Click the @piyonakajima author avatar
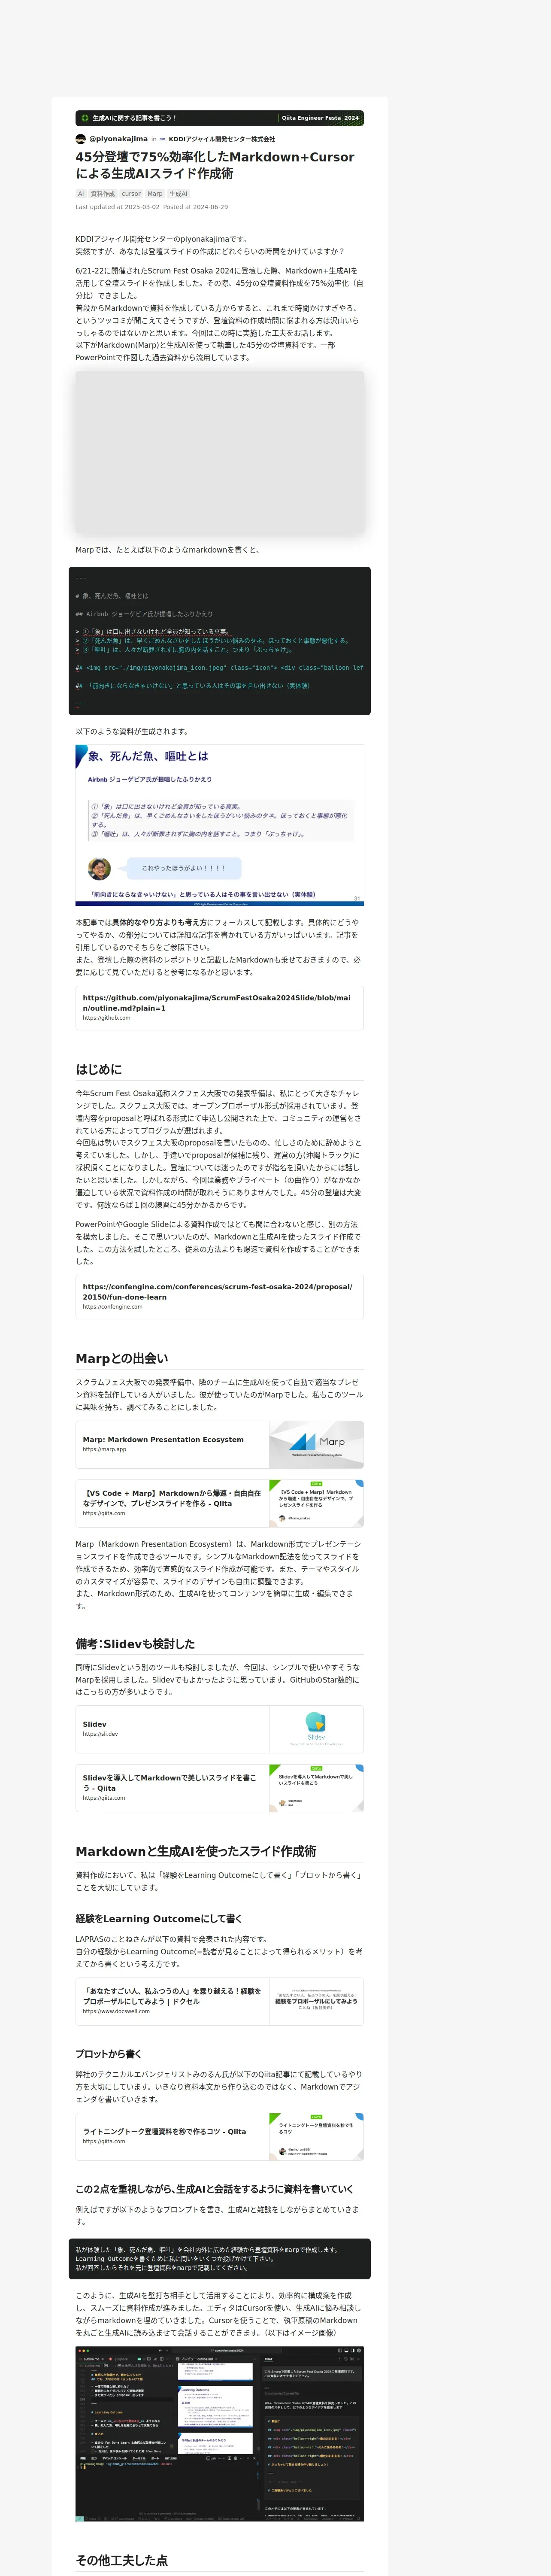This screenshot has height=2576, width=551. 81,139
